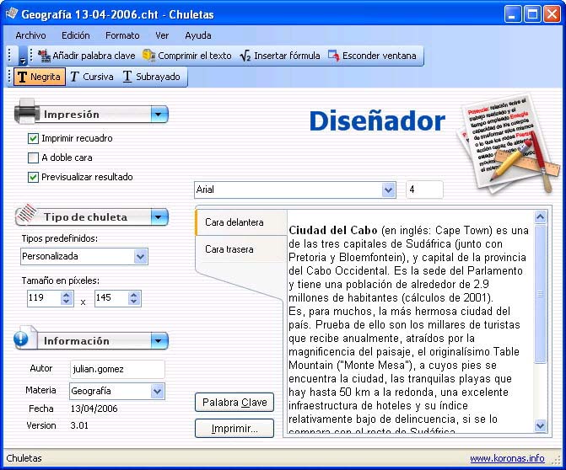Image resolution: width=566 pixels, height=470 pixels.
Task: Increase the height value 145
Action: (x=134, y=295)
